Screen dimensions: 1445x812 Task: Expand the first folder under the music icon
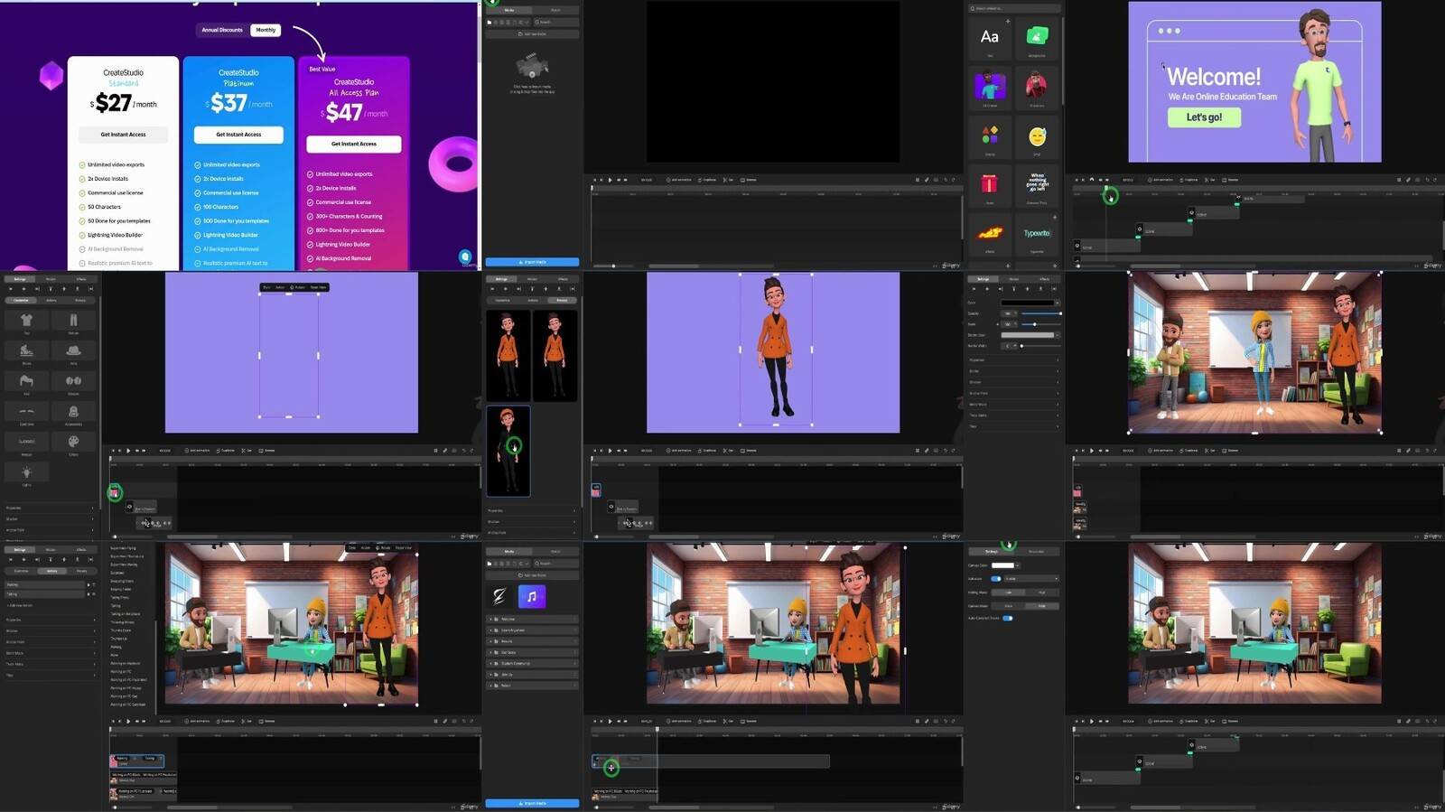tap(532, 620)
